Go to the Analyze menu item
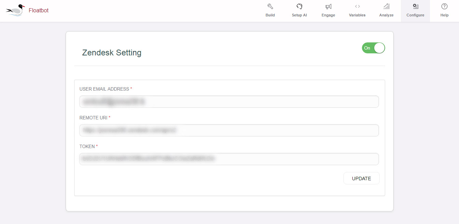459x224 pixels. 386,11
